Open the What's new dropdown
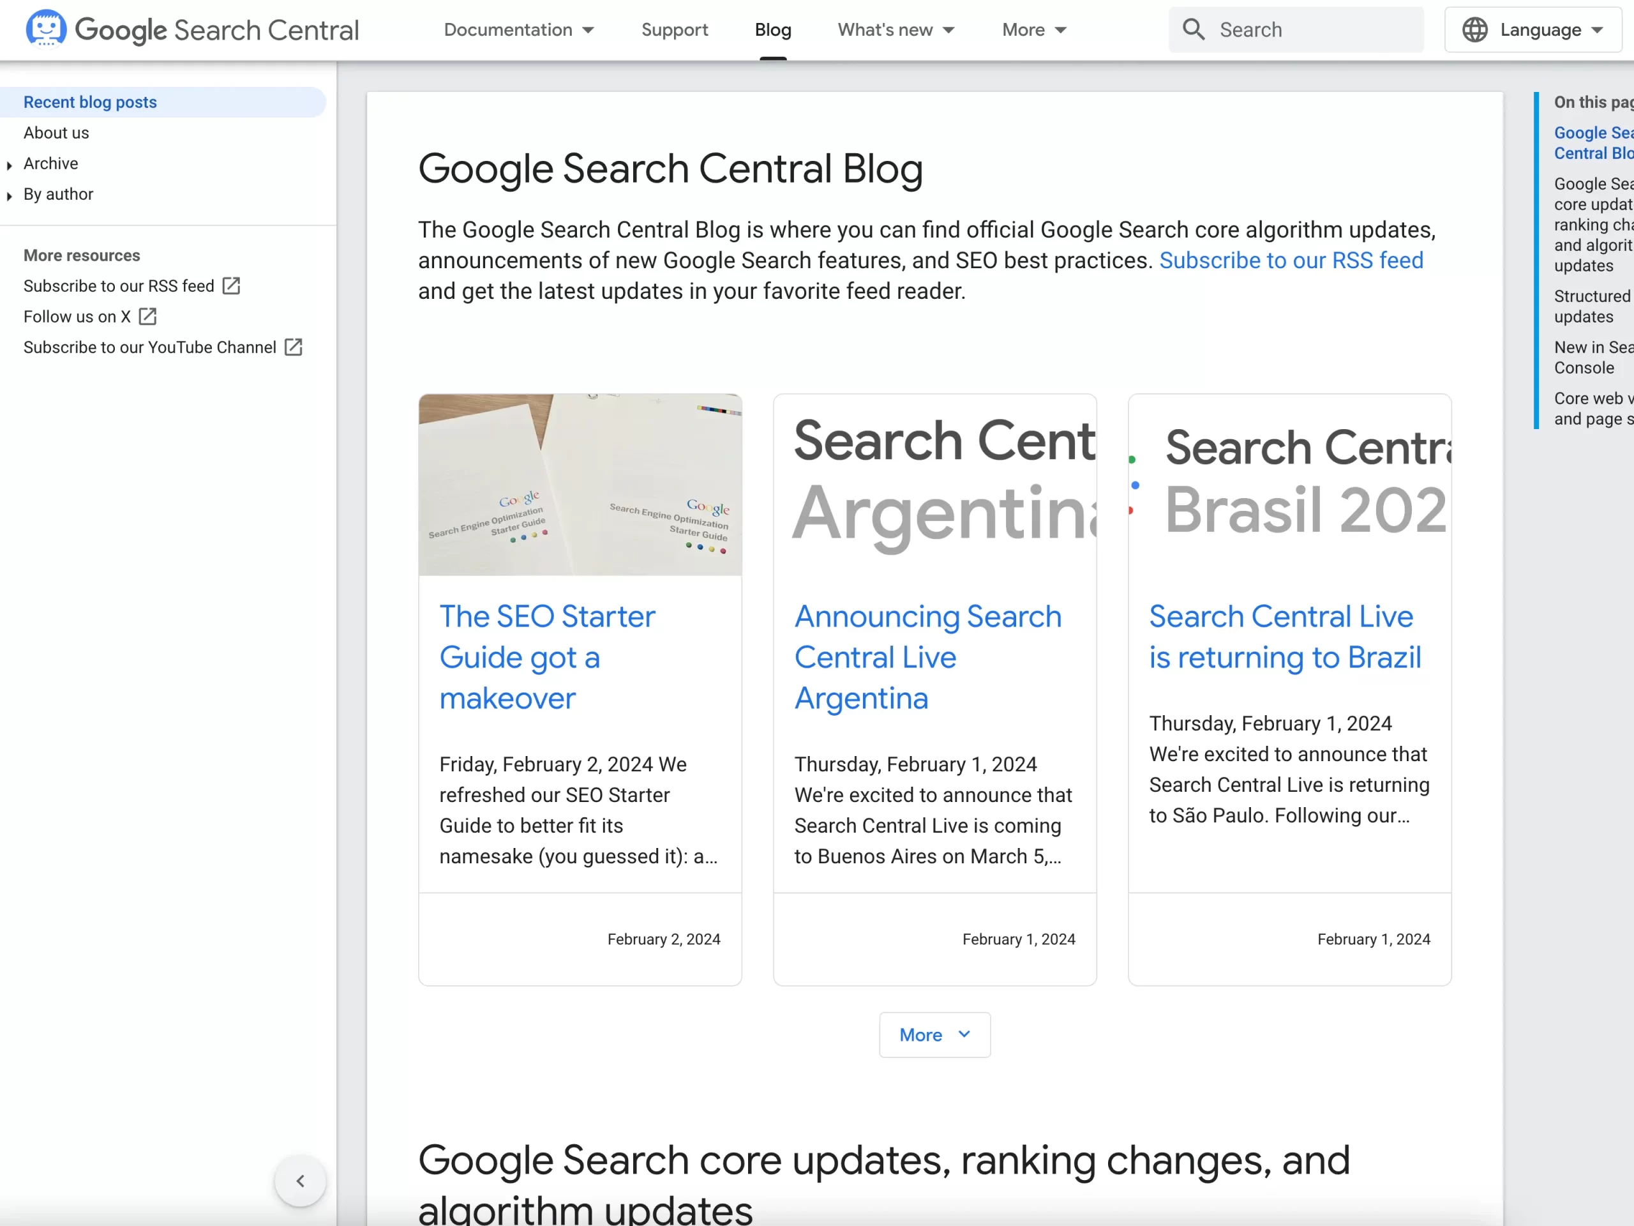This screenshot has width=1634, height=1226. [x=896, y=29]
